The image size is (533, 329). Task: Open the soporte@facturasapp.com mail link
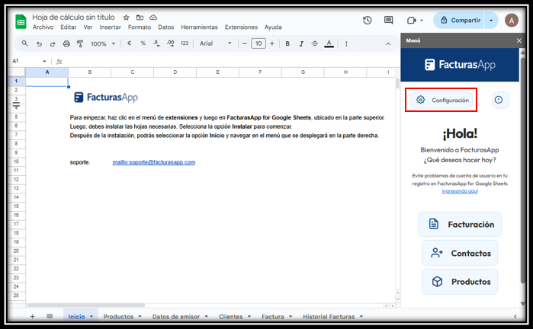(x=153, y=162)
